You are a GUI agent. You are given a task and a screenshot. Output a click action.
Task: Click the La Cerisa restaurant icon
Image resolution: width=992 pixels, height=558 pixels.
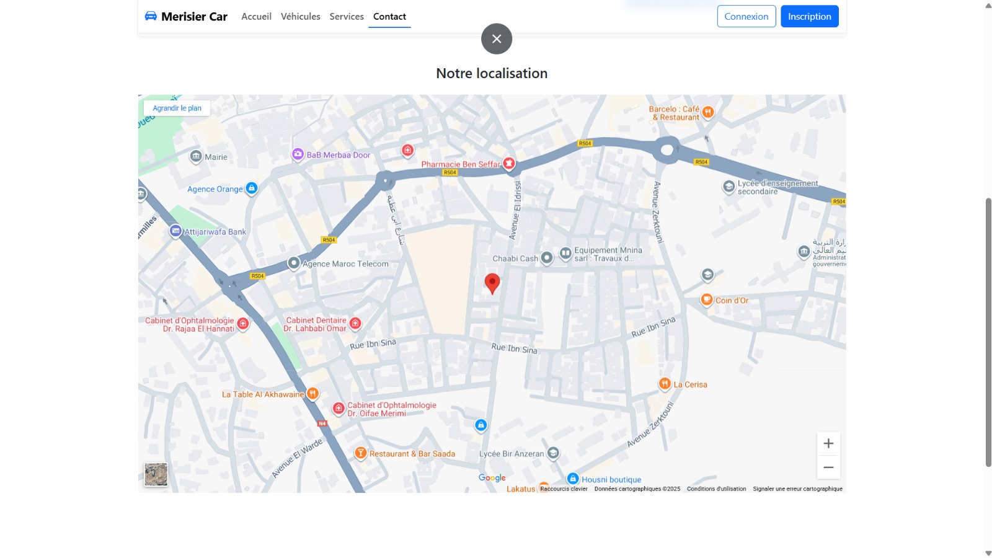pyautogui.click(x=665, y=384)
